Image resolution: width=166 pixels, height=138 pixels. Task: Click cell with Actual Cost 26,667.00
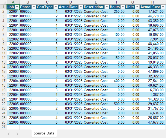point(152,118)
